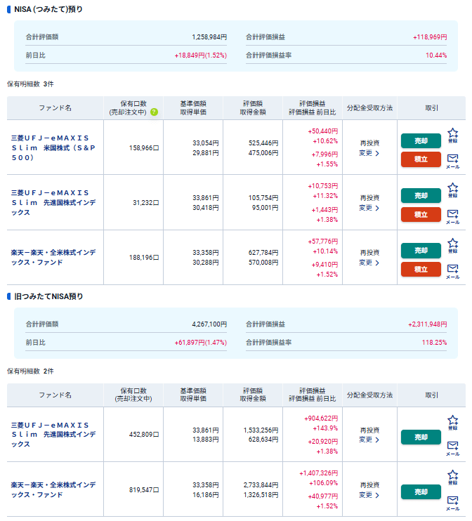Select valuation amount 1,533,256円
This screenshot has height=521, width=472.
pos(261,430)
